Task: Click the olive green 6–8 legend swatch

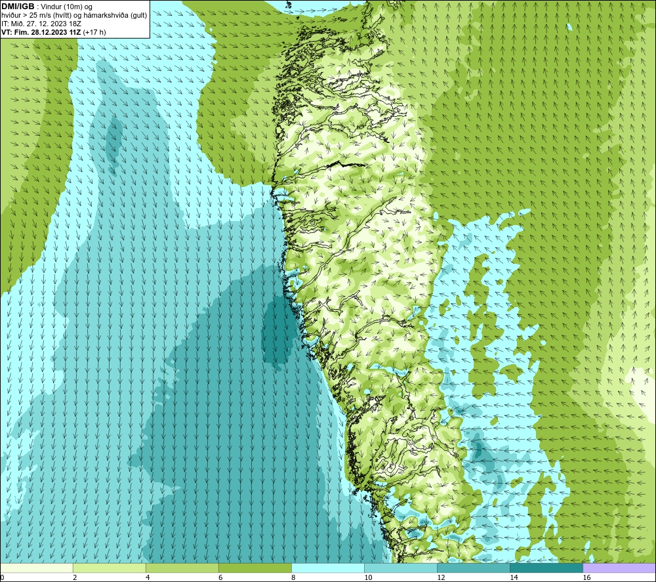Action: click(255, 568)
